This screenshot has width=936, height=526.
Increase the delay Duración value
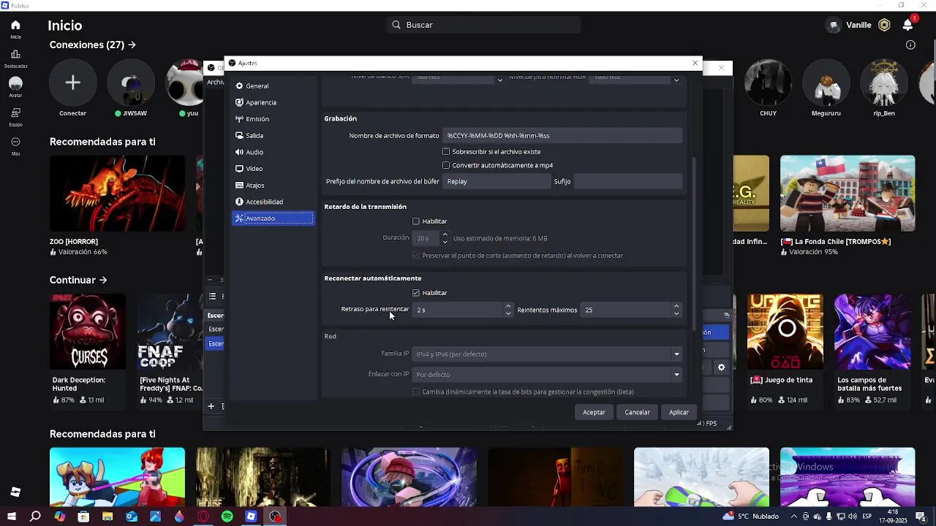(445, 235)
